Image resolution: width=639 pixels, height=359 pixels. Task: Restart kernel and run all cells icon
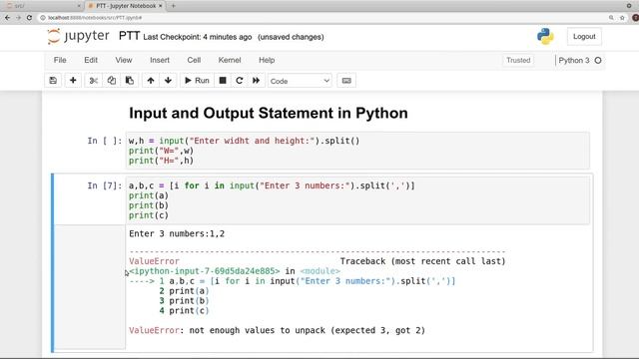click(256, 81)
